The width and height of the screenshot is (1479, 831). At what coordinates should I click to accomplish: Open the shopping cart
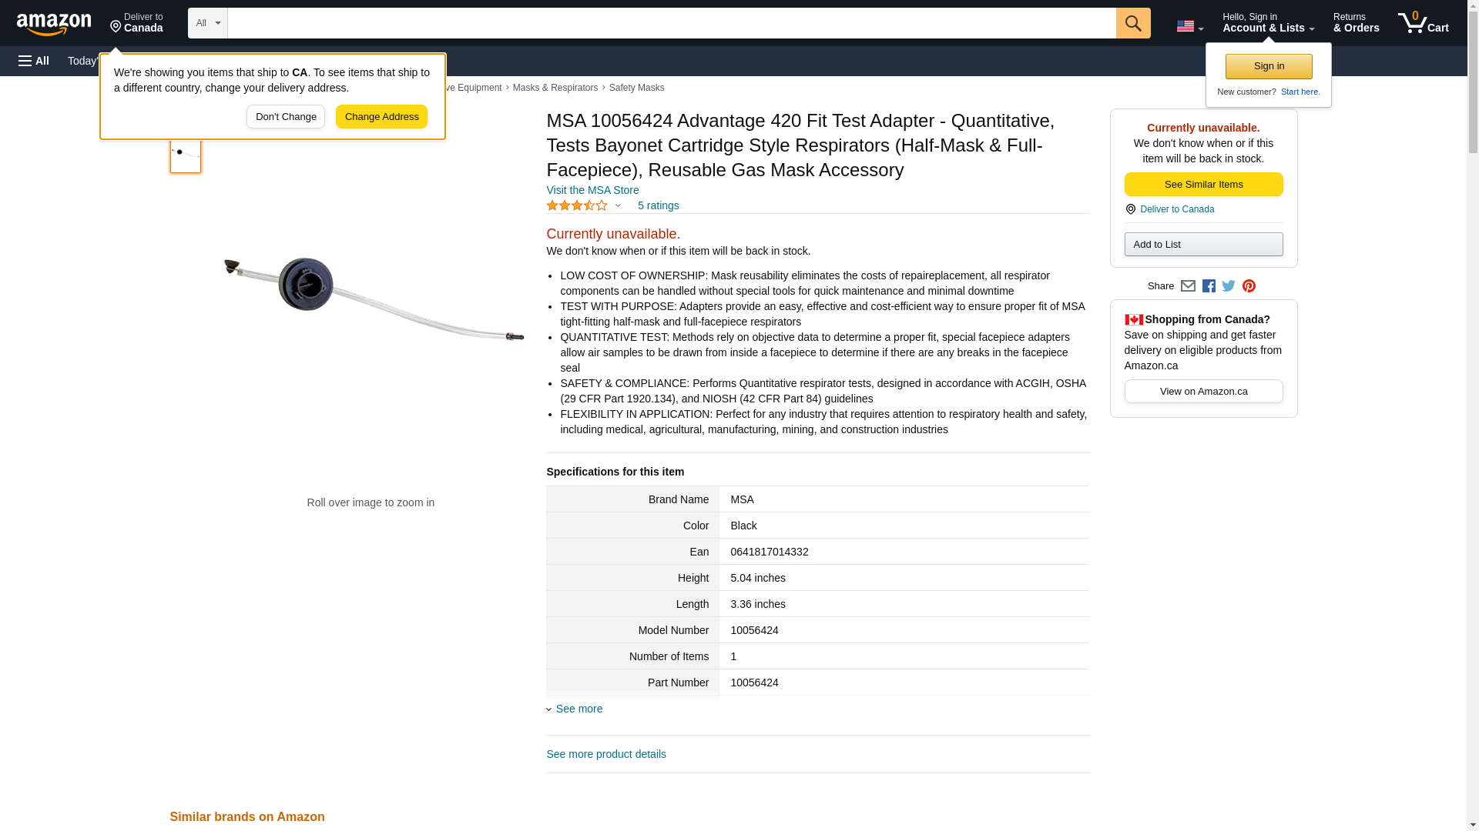(x=1423, y=23)
